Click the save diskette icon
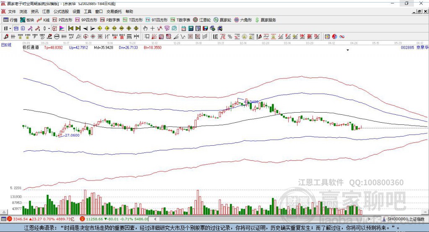 pyautogui.click(x=205, y=28)
